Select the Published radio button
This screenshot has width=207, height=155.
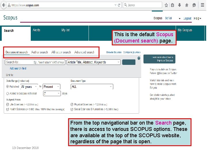pos(7,87)
